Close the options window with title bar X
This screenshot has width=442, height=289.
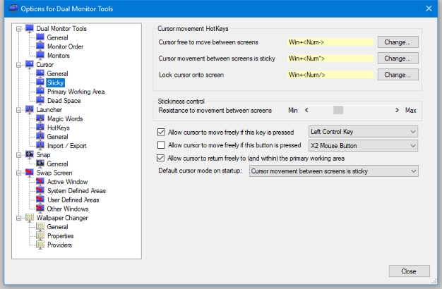(x=429, y=8)
